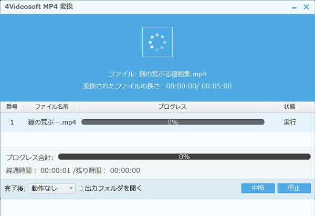This screenshot has height=216, width=315.
Task: Click row number 1 in the list
Action: [x=12, y=122]
